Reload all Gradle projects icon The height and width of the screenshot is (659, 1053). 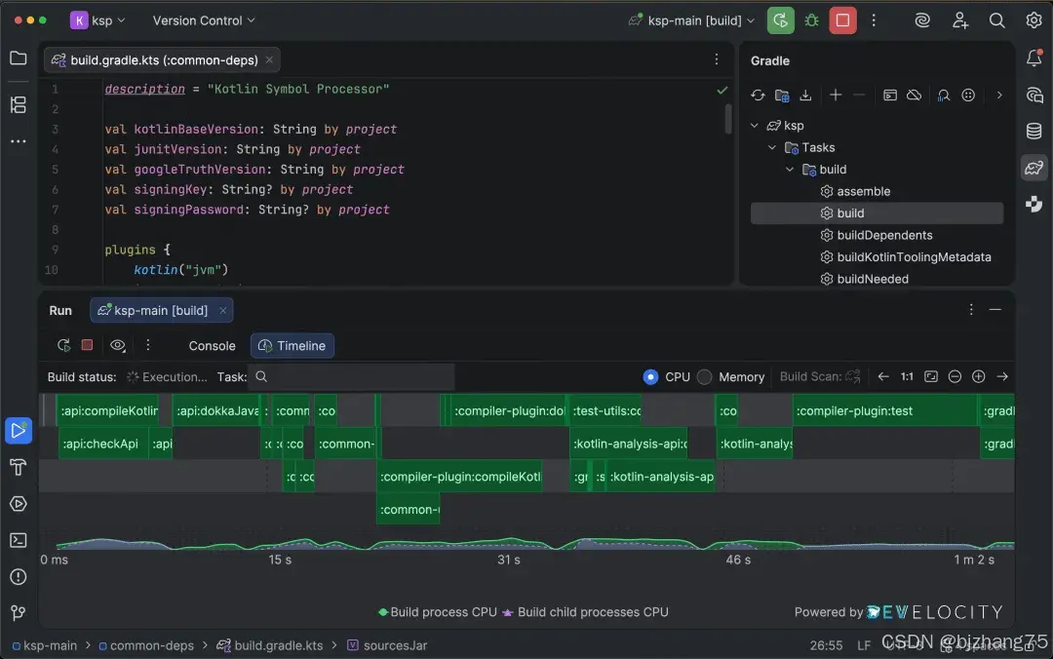pos(758,96)
